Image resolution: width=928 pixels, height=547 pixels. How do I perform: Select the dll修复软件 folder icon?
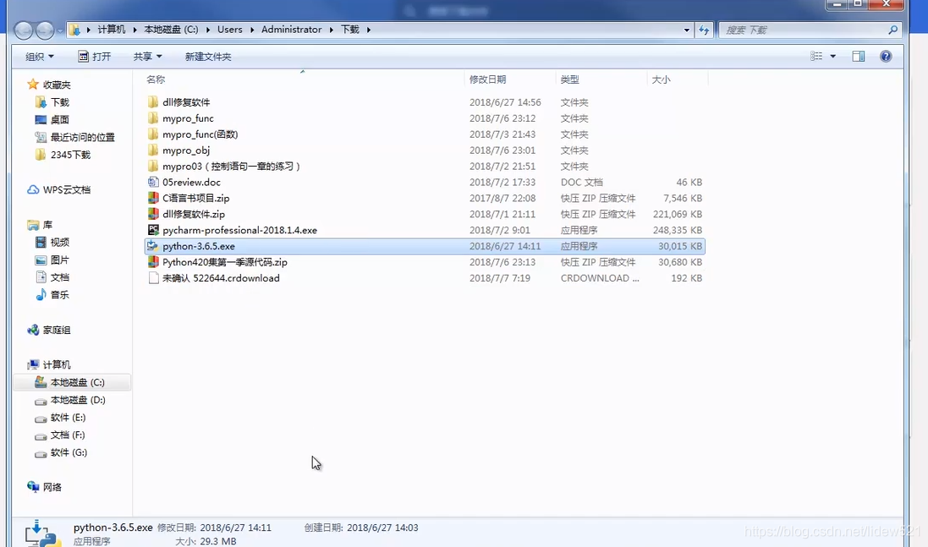(x=153, y=102)
